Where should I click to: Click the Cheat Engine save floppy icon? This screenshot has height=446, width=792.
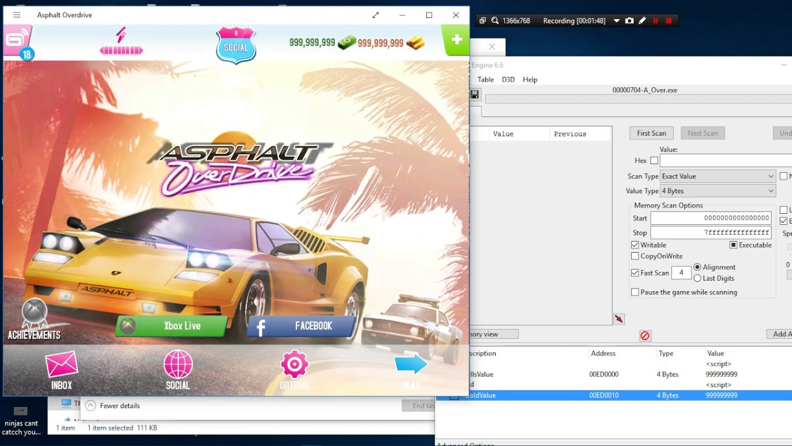(x=475, y=94)
